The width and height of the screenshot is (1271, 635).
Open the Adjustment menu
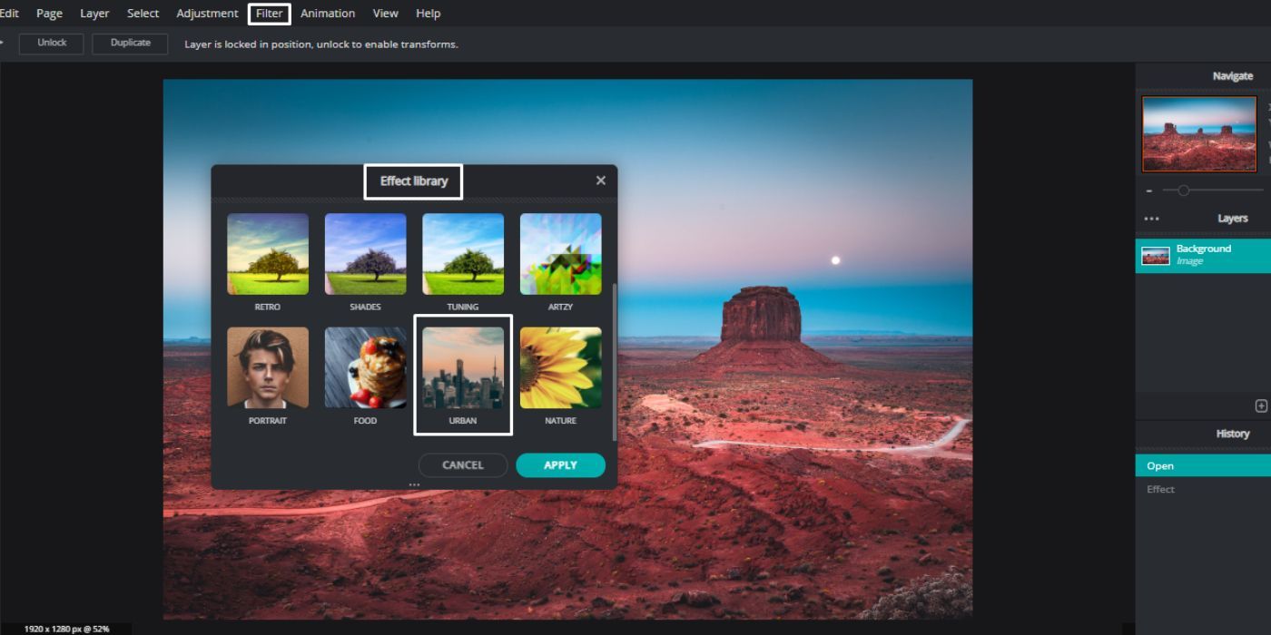207,13
